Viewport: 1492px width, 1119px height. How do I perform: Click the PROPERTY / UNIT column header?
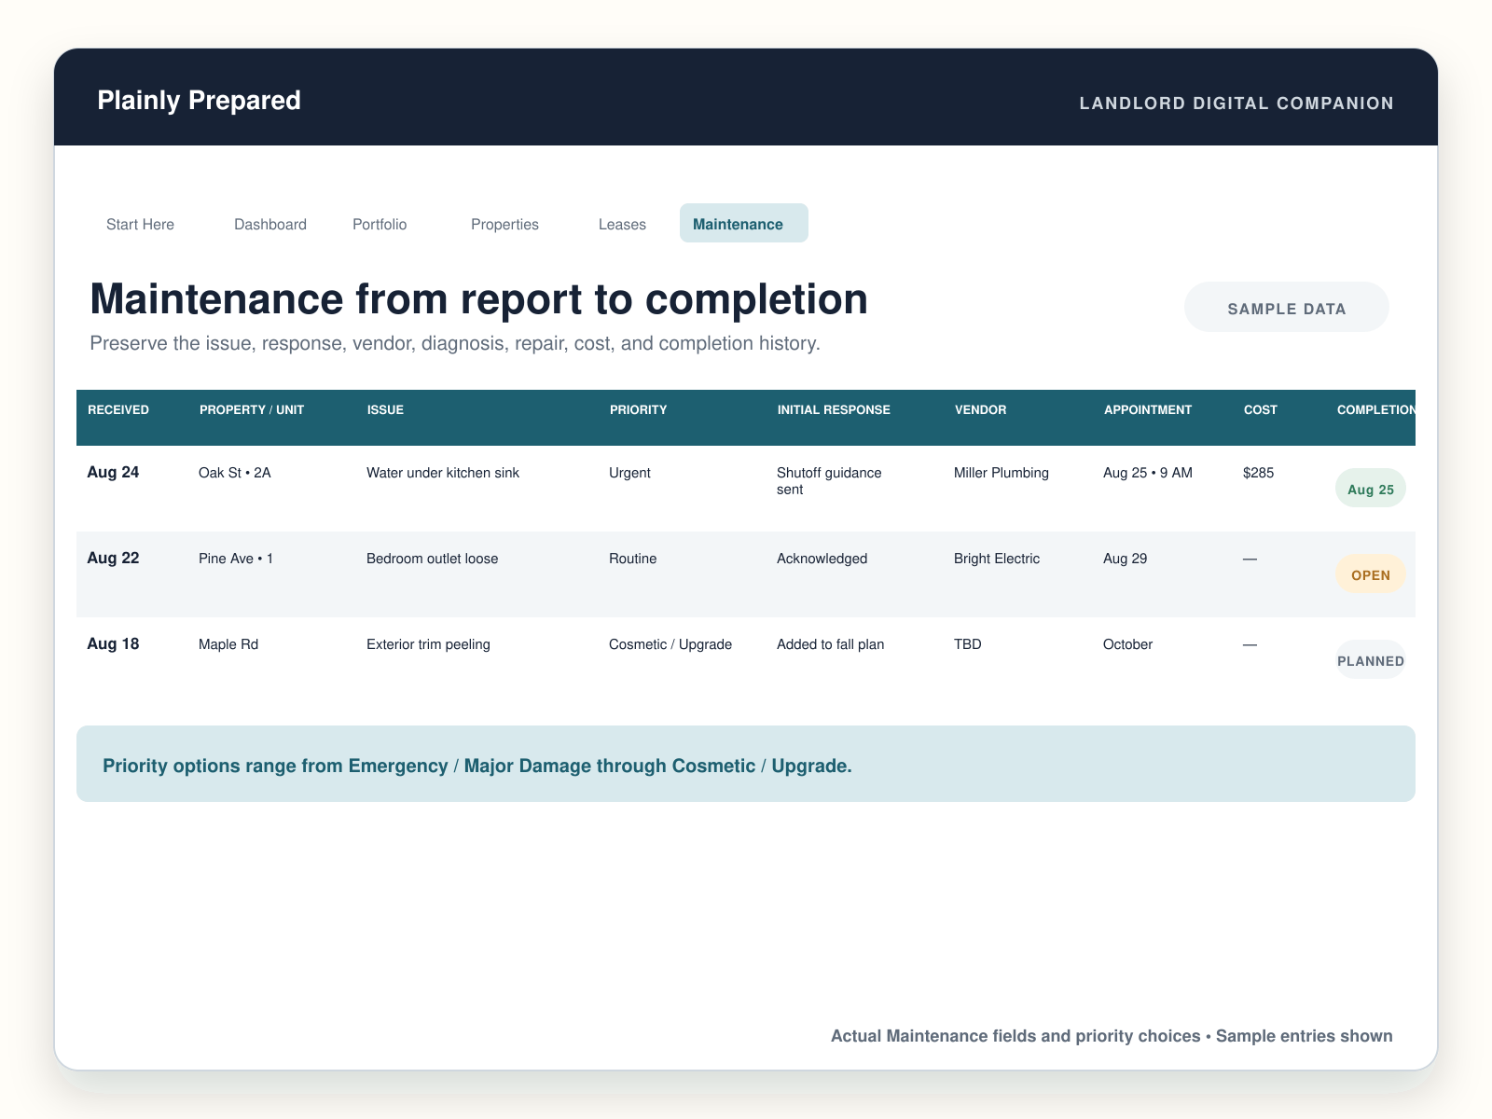tap(252, 410)
